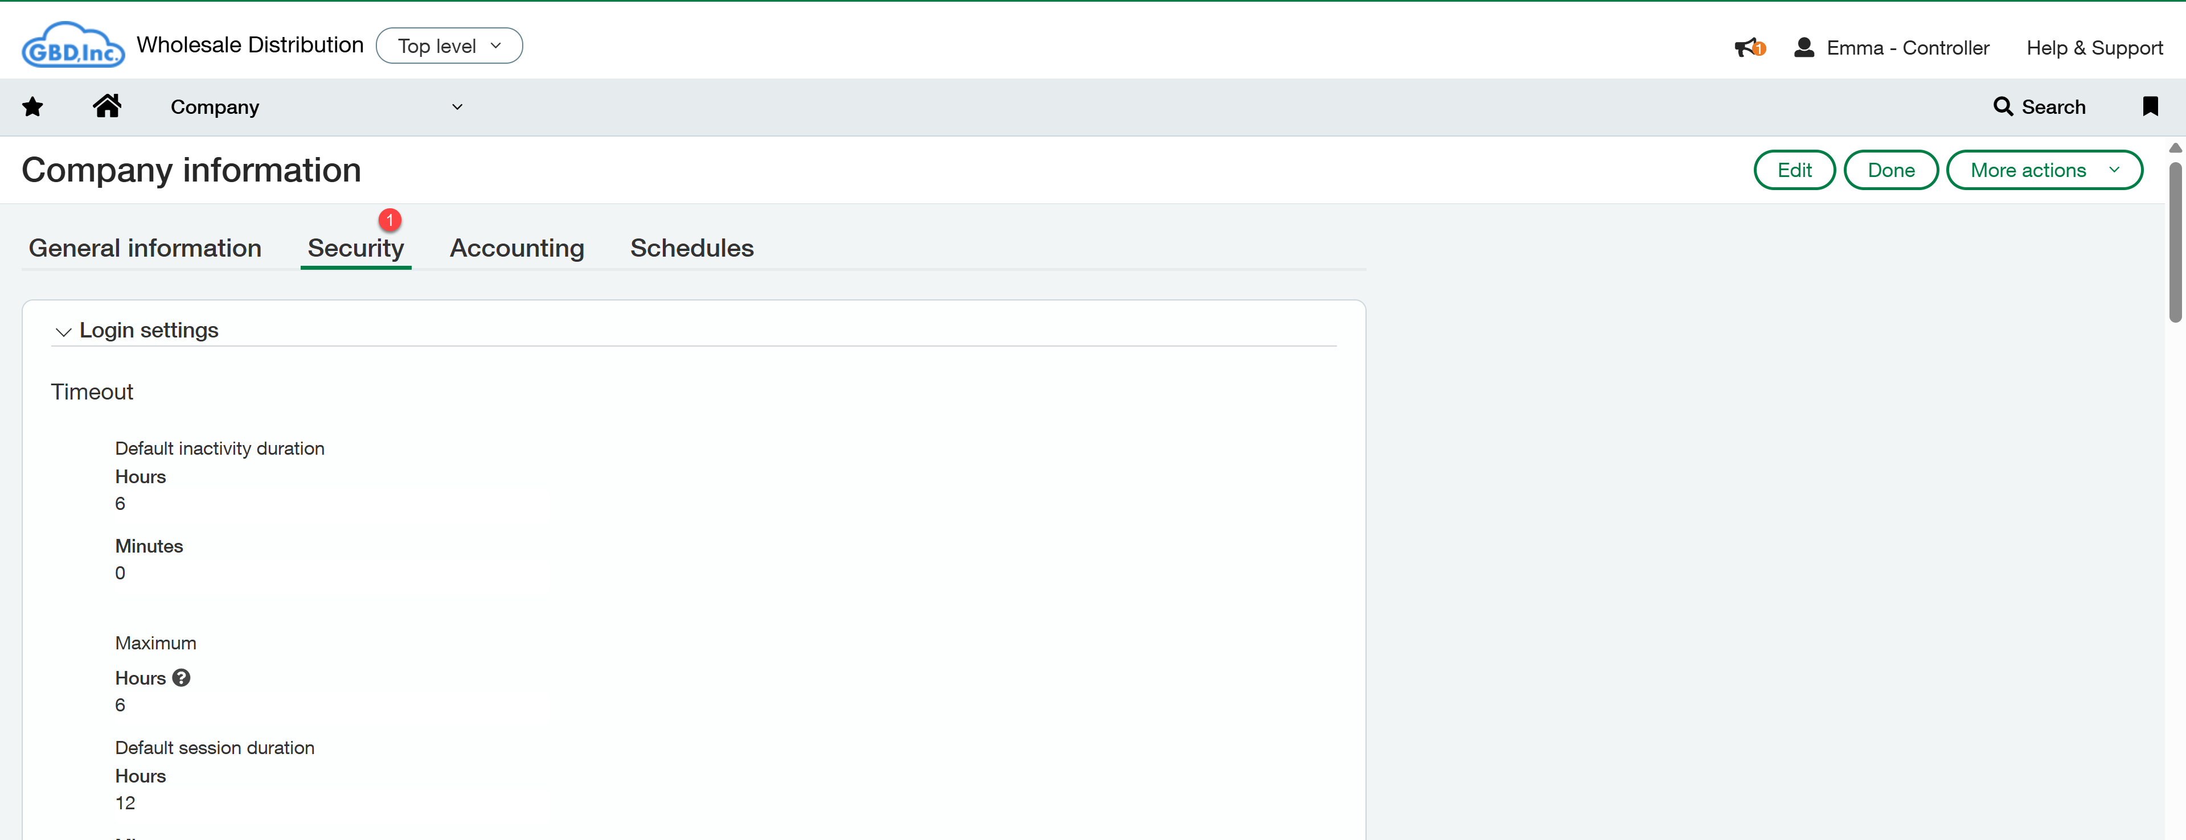
Task: Click the Done button
Action: 1890,171
